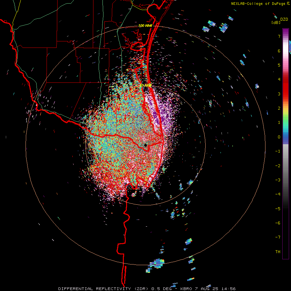Click the 7 AUG 25 date text
Screen dimensions: 291x291
point(206,289)
